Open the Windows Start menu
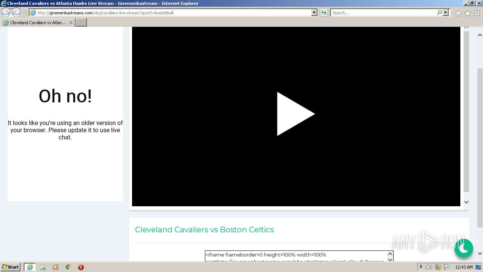This screenshot has width=483, height=272. click(11, 267)
